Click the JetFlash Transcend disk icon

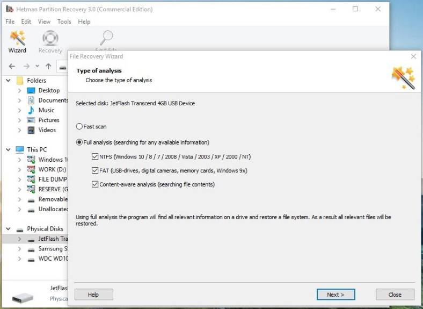pos(31,240)
